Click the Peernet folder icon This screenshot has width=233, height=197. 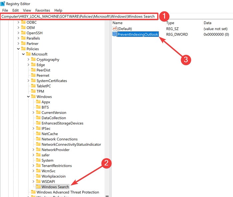33,75
